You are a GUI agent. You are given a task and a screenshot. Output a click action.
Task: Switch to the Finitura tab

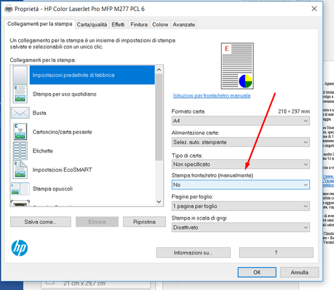tap(139, 25)
